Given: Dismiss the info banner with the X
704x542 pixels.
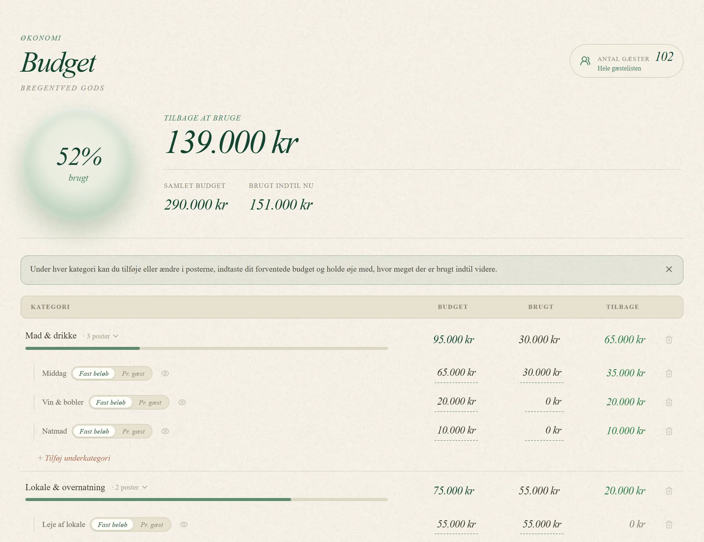Looking at the screenshot, I should pyautogui.click(x=669, y=269).
